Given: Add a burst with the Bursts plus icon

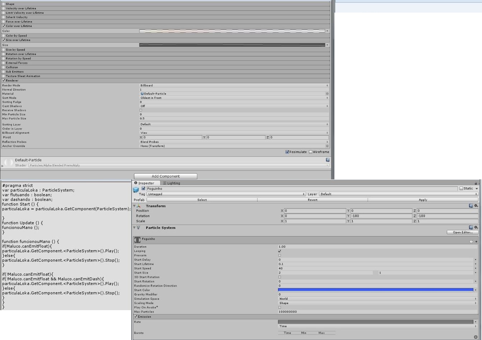Looking at the screenshot, I should (x=476, y=337).
